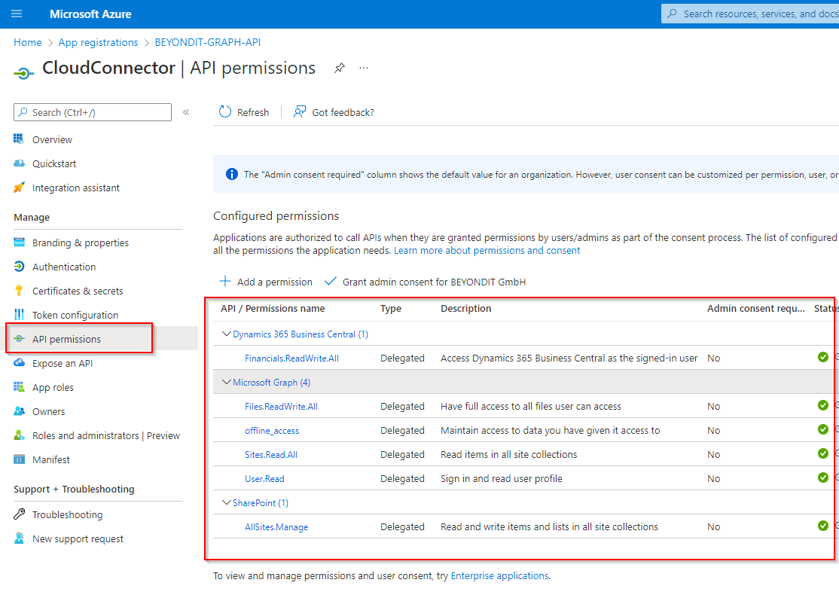Click the Authentication icon
This screenshot has width=839, height=601.
tap(19, 267)
